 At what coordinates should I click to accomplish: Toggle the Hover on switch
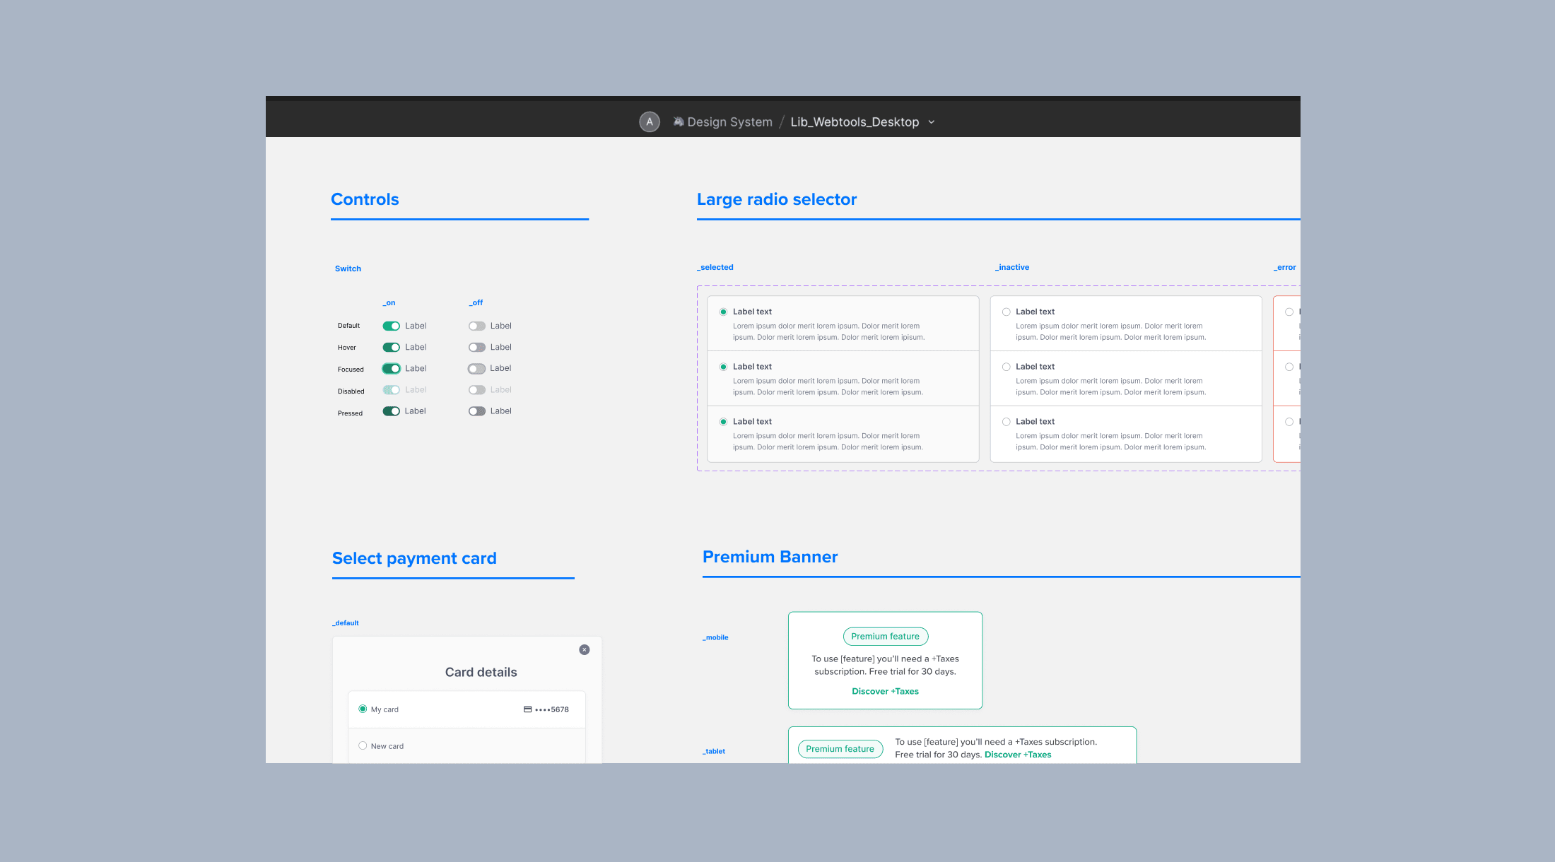(x=392, y=347)
